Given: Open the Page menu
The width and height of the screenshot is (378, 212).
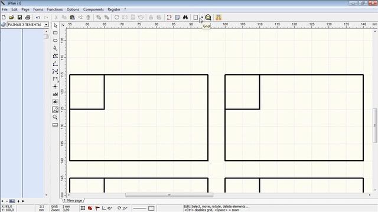Looking at the screenshot, I should (x=25, y=9).
